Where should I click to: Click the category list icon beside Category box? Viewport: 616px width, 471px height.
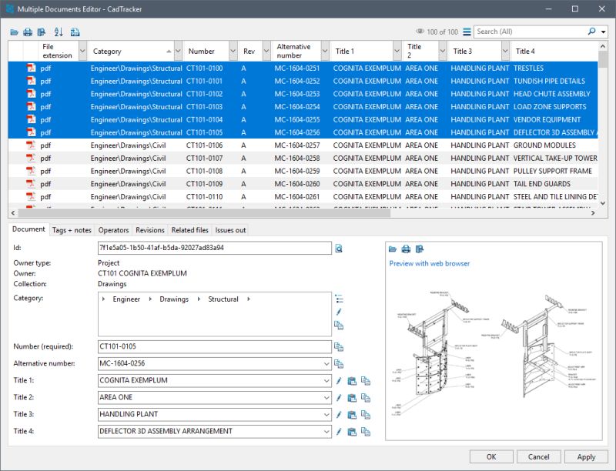(x=339, y=298)
